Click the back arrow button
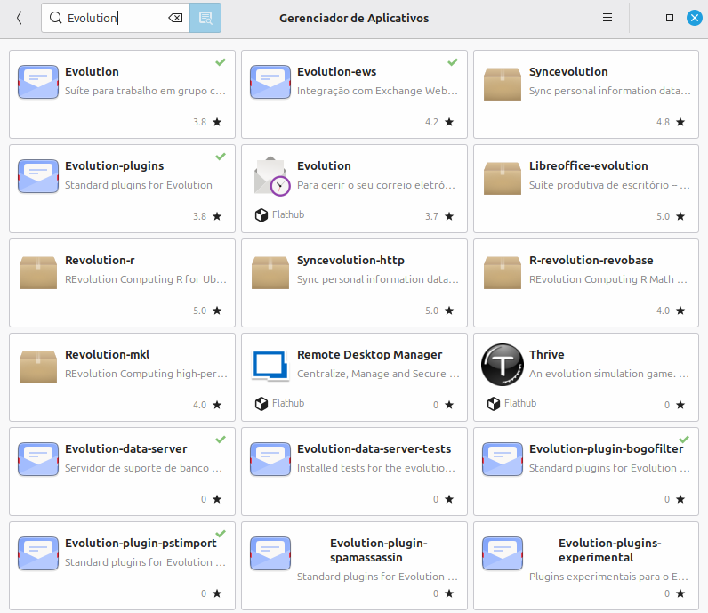Viewport: 708px width, 613px height. click(20, 18)
